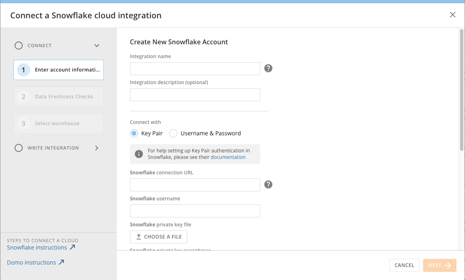The image size is (465, 280).
Task: Expand the WRITE INTEGRATION section
Action: (97, 148)
